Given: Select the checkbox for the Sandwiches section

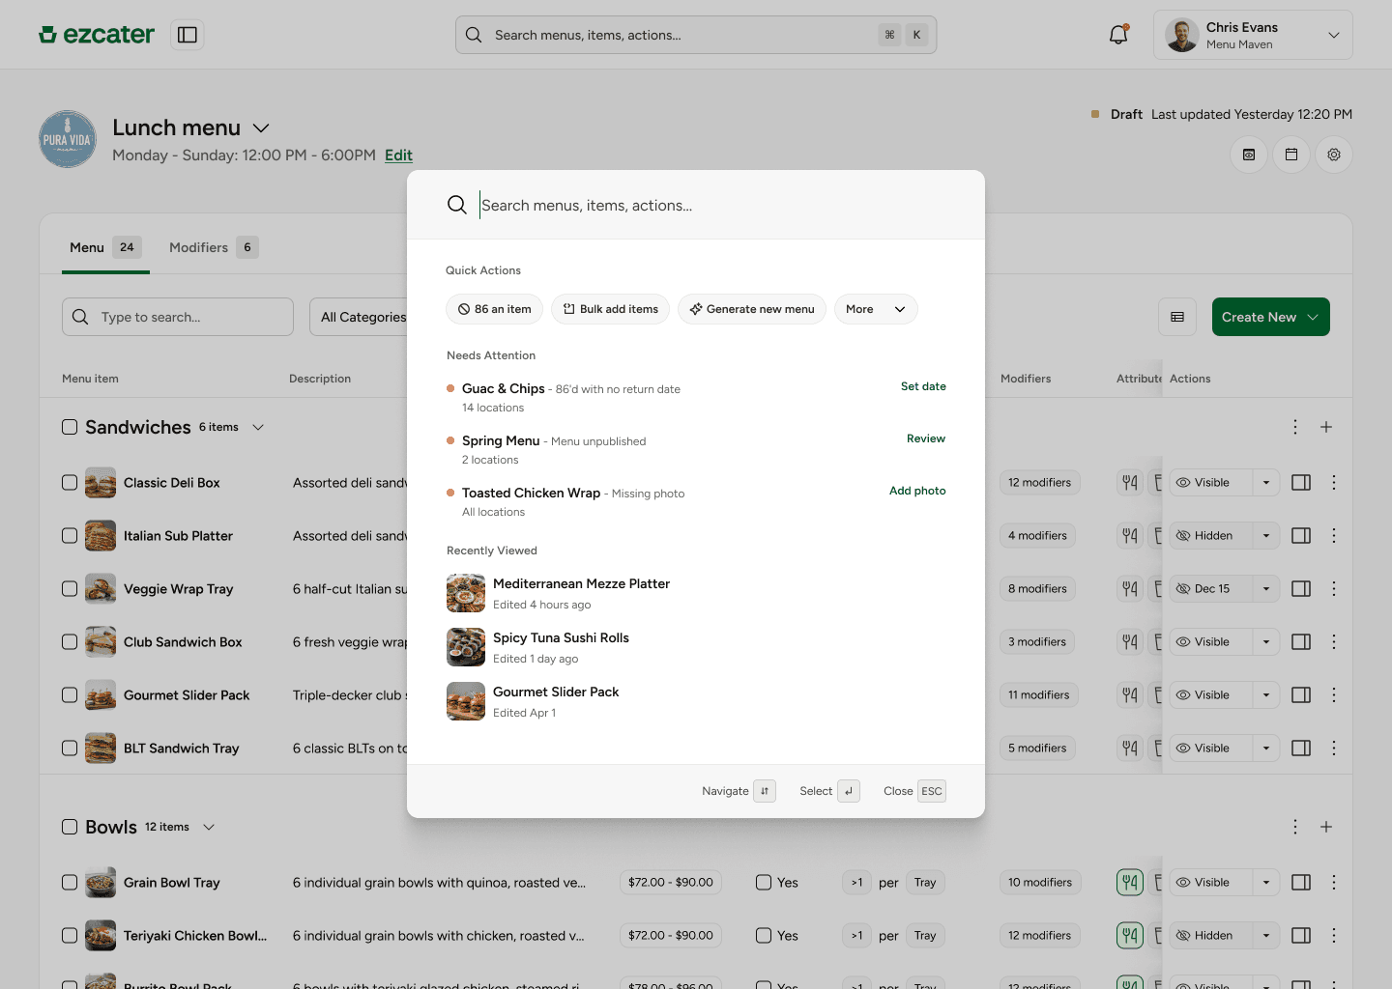Looking at the screenshot, I should [x=69, y=426].
